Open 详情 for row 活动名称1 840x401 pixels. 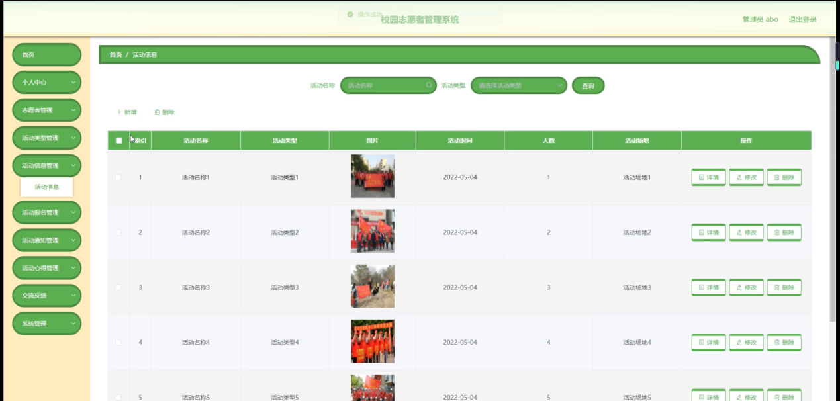click(708, 177)
